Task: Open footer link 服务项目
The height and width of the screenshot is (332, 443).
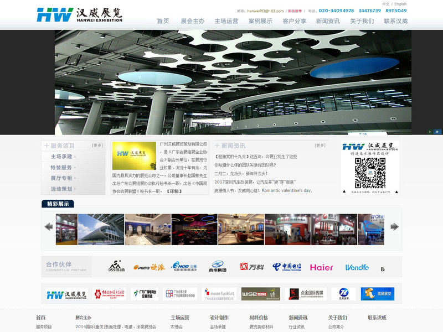Action: [44, 326]
